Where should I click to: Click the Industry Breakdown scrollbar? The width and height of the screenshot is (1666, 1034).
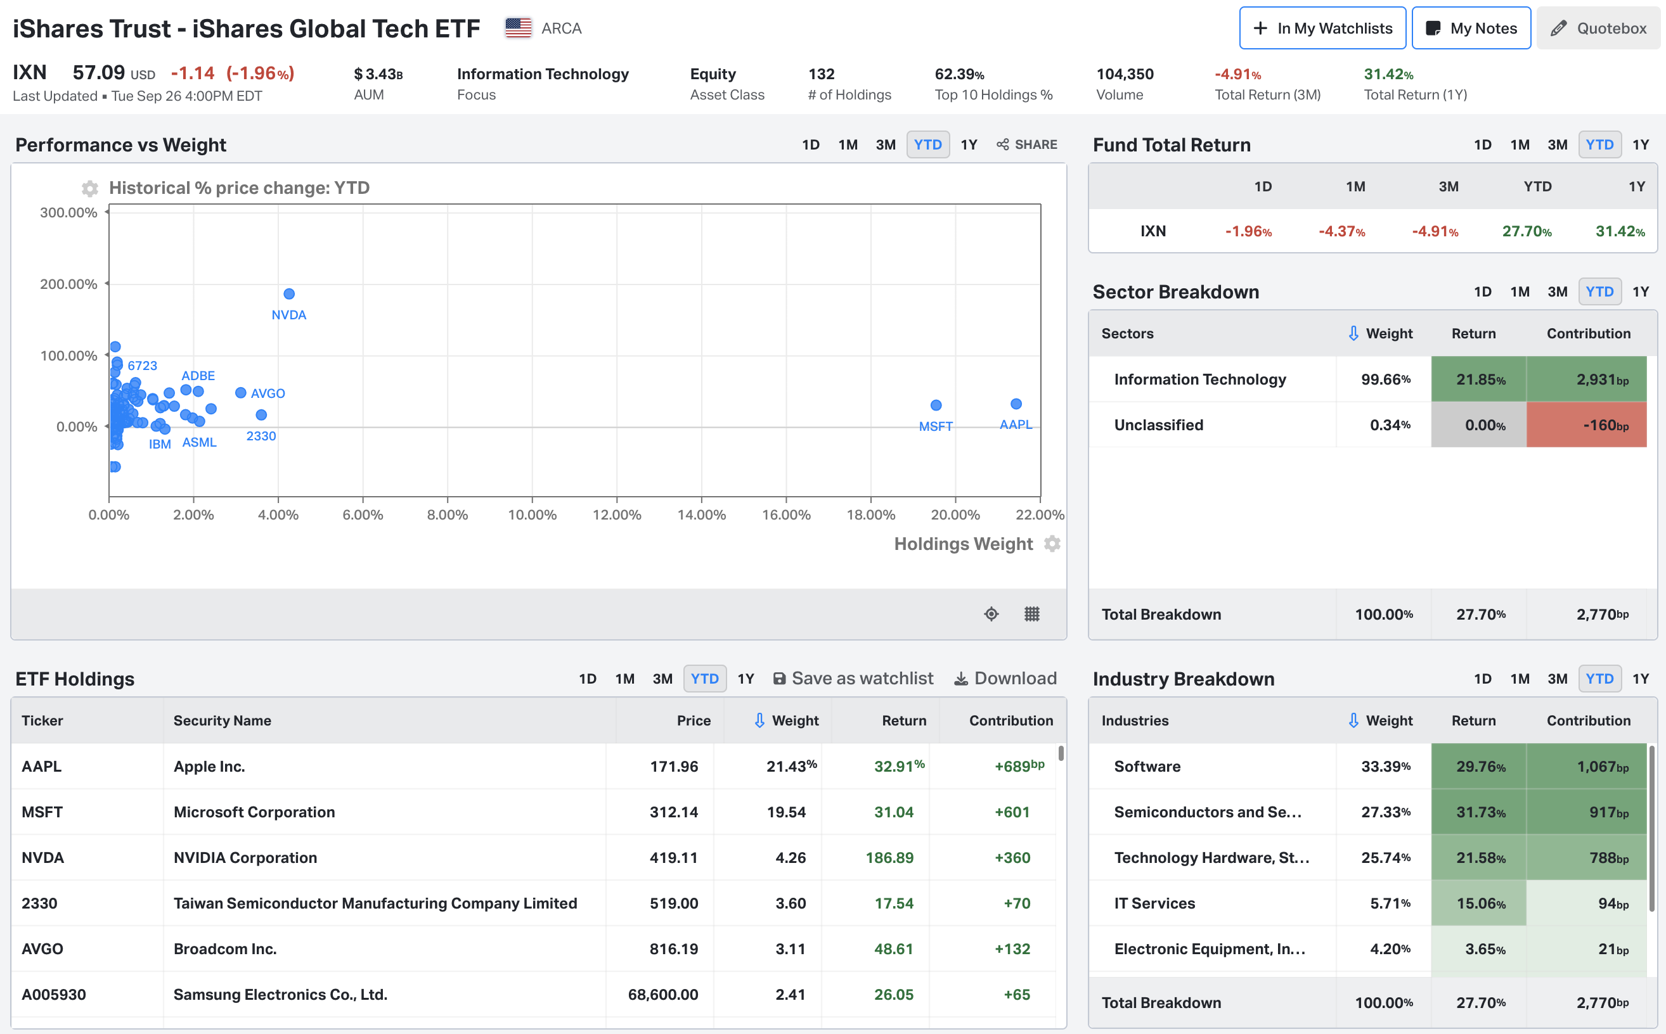tap(1652, 829)
